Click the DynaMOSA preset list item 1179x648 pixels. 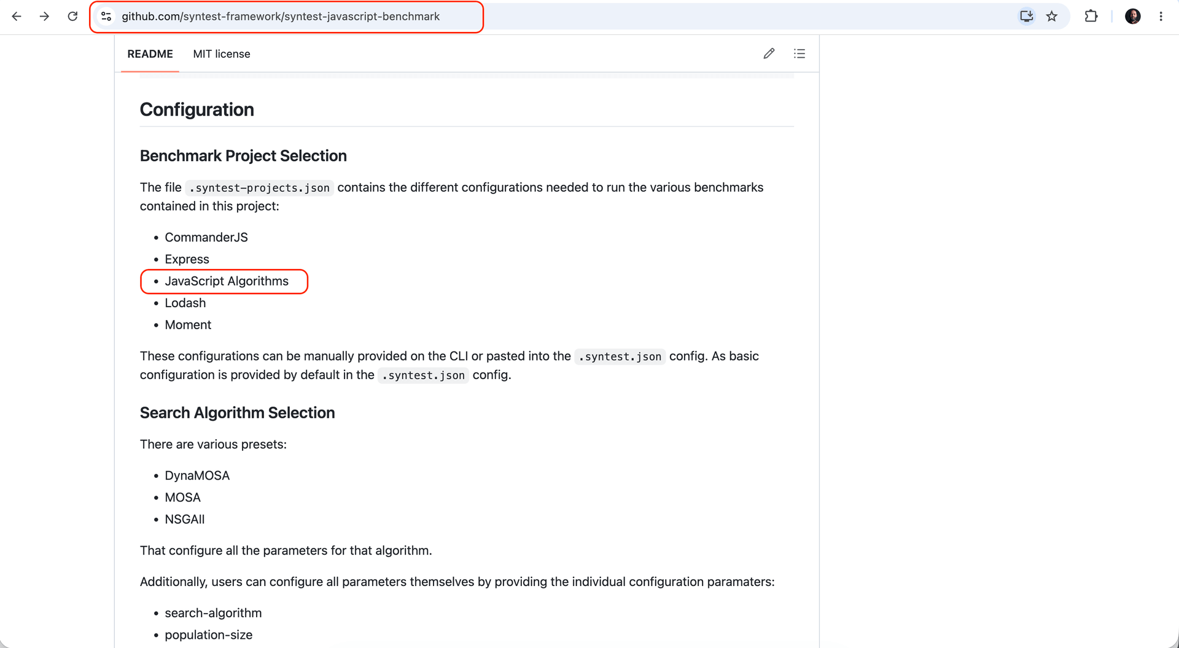coord(197,476)
